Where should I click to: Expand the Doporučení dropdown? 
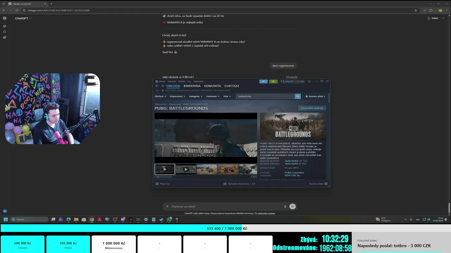pyautogui.click(x=178, y=96)
